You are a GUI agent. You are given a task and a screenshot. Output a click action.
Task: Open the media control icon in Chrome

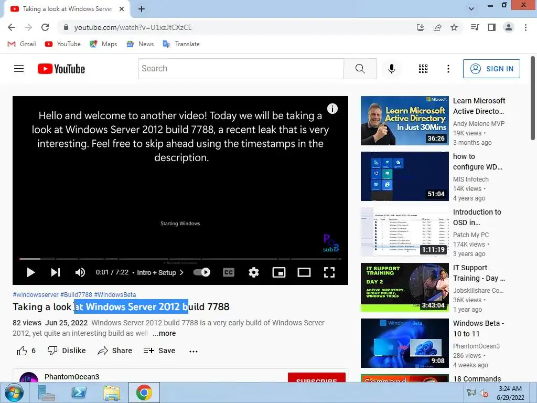pos(475,27)
